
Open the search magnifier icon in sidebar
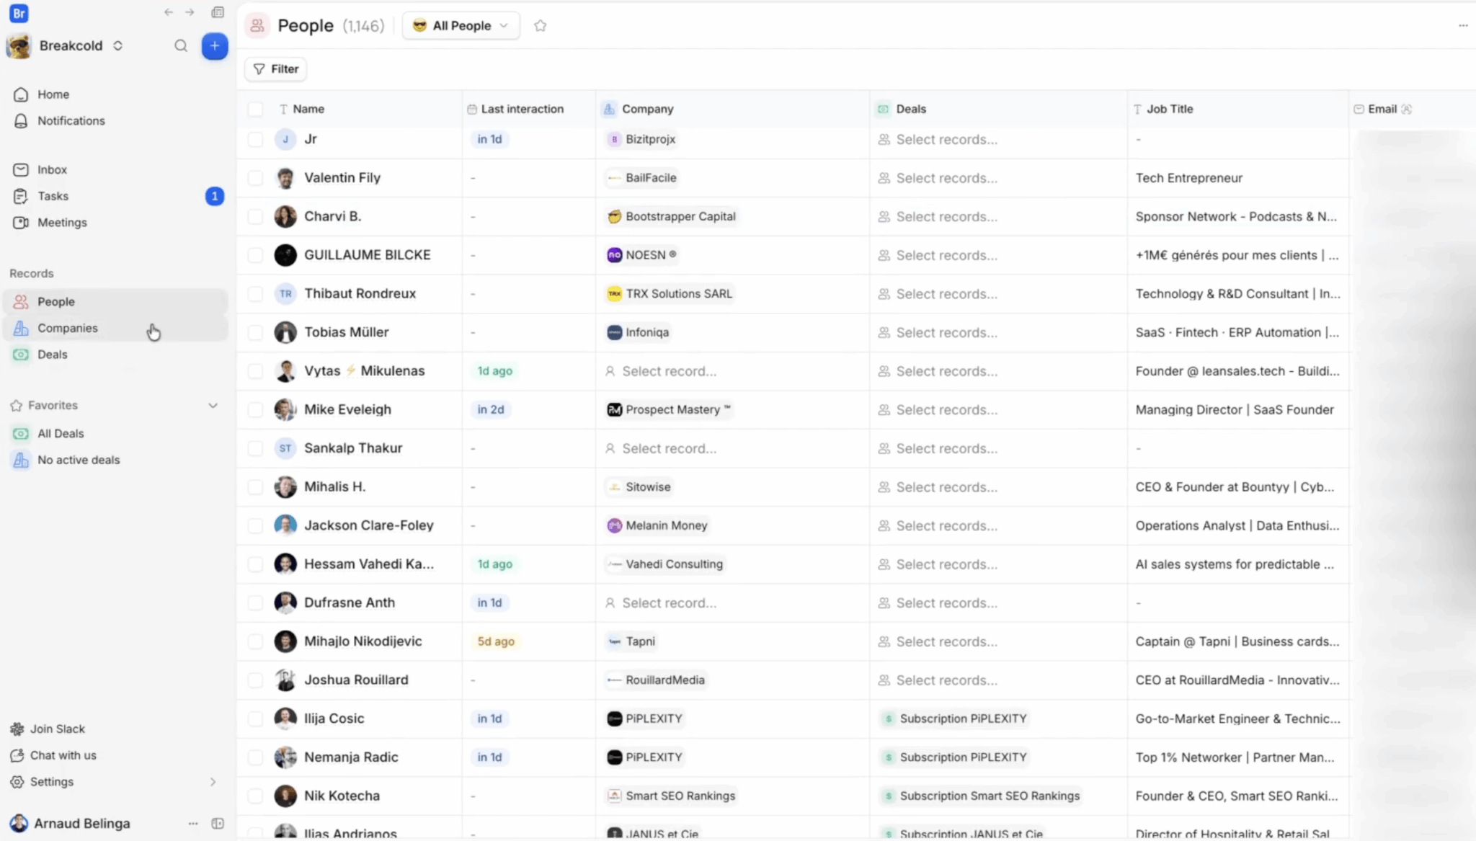(x=181, y=46)
